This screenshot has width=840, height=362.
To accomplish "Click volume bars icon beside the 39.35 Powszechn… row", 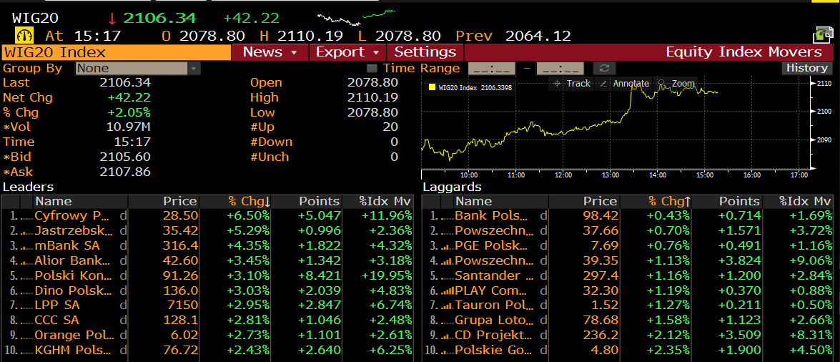I will click(447, 261).
